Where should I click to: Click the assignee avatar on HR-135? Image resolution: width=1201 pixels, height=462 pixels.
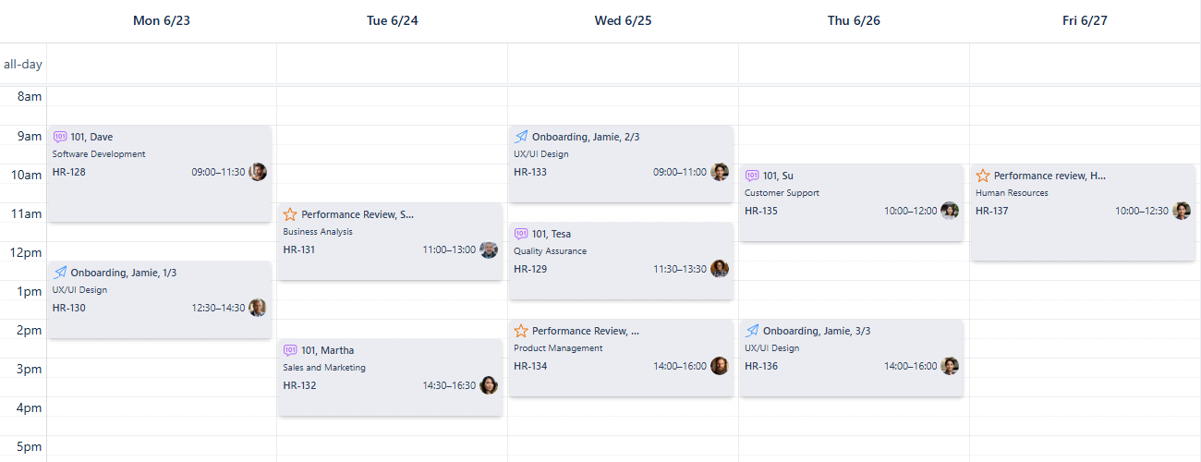pyautogui.click(x=950, y=211)
